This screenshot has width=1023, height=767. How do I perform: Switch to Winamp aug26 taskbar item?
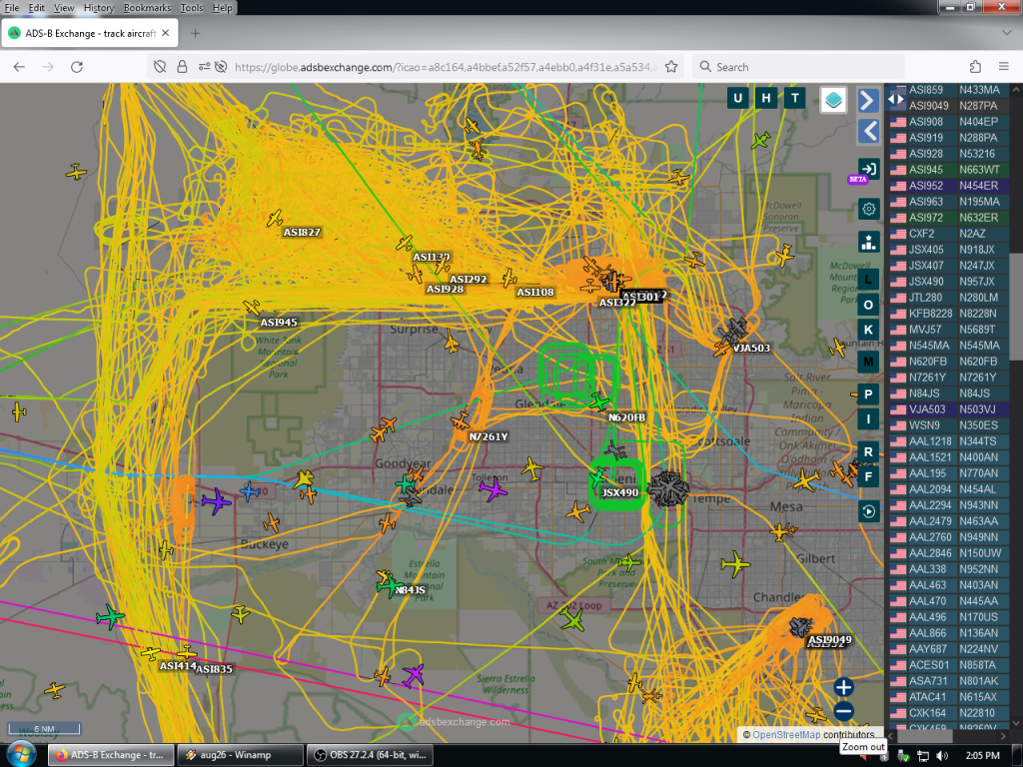[240, 755]
